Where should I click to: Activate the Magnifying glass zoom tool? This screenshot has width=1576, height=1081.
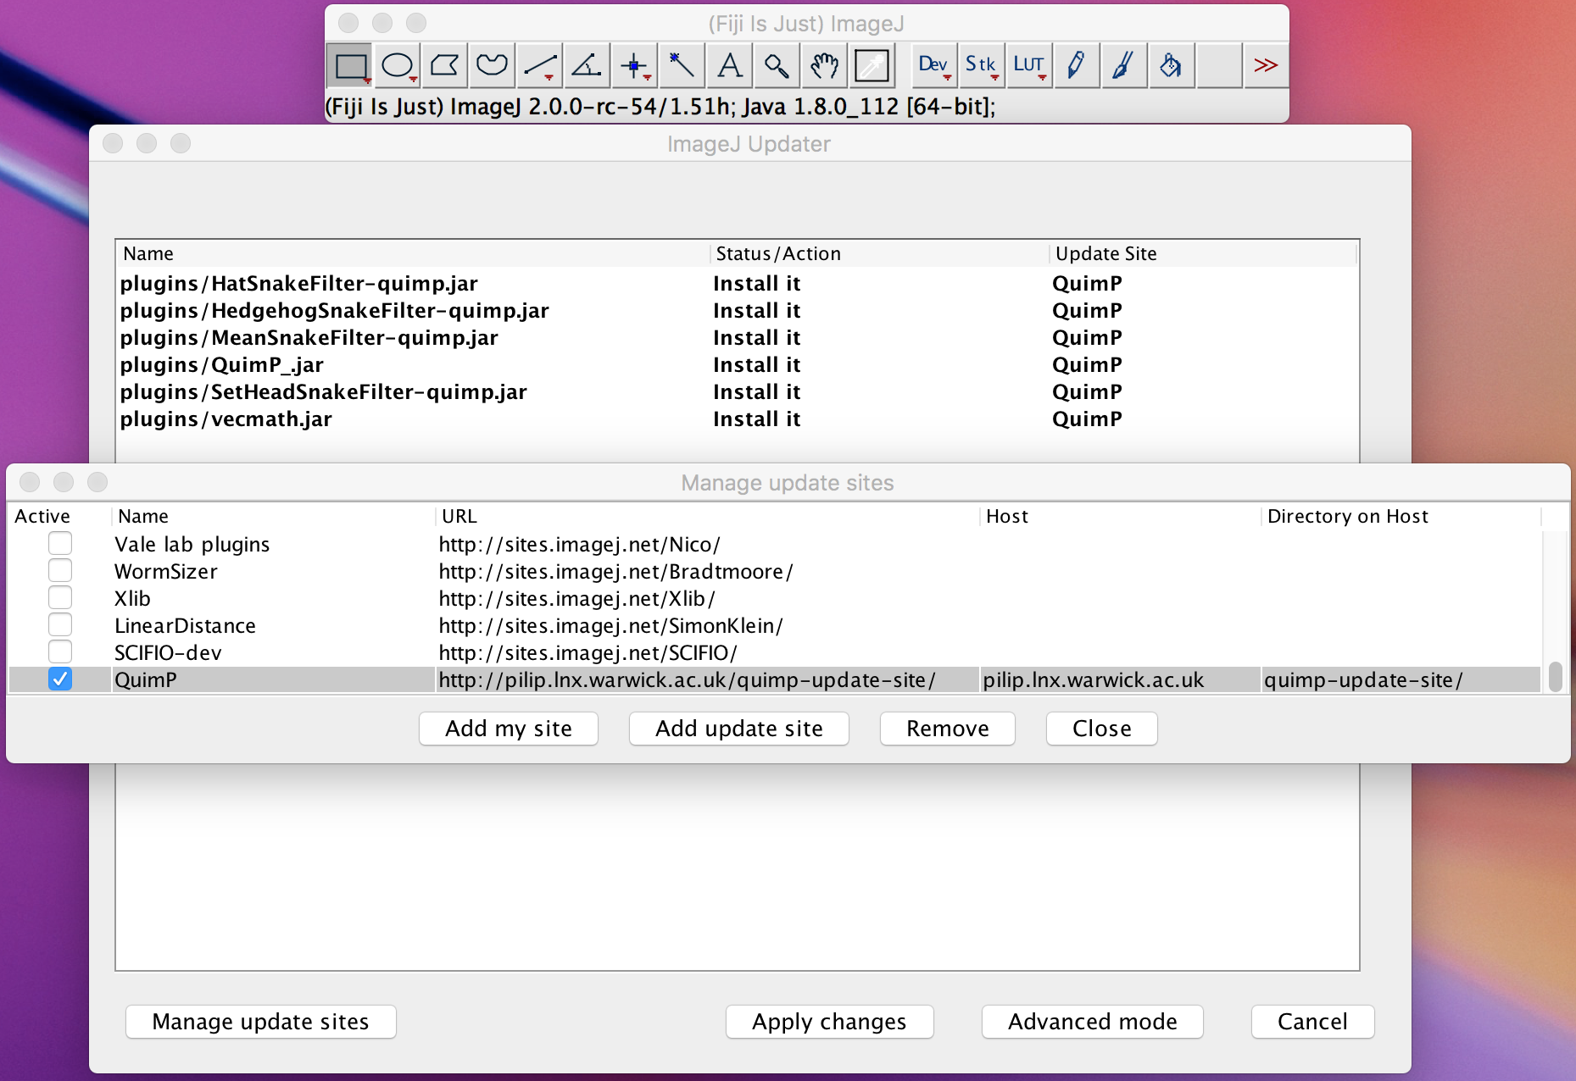777,65
